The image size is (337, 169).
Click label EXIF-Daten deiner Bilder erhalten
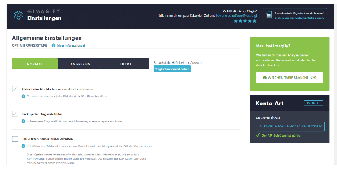(47, 139)
